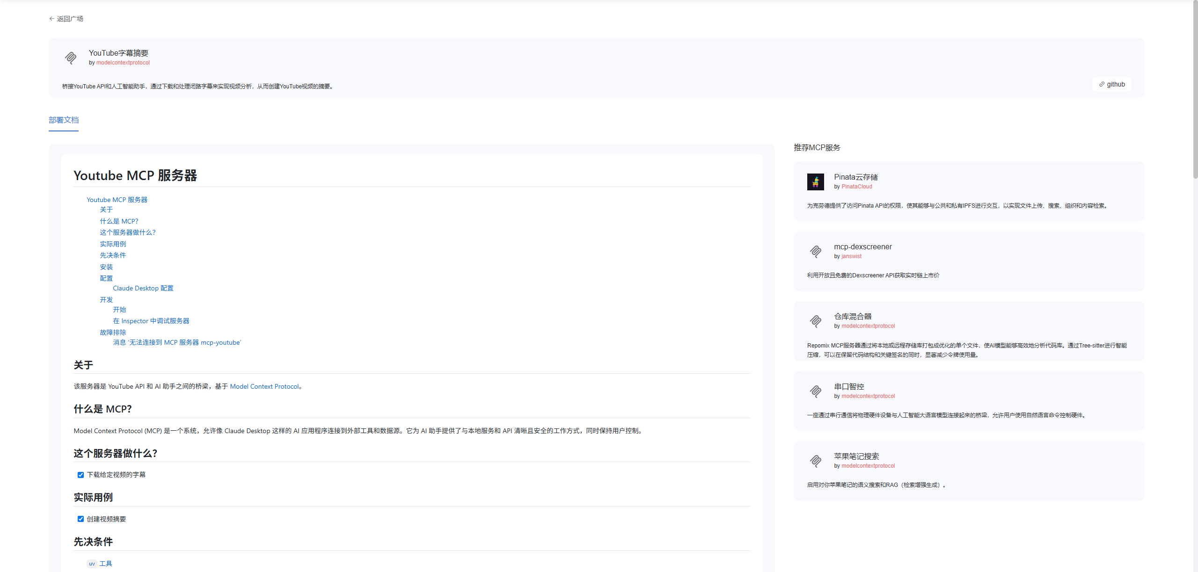The width and height of the screenshot is (1198, 572).
Task: Open the Model Context Protocol hyperlink
Action: click(x=264, y=386)
